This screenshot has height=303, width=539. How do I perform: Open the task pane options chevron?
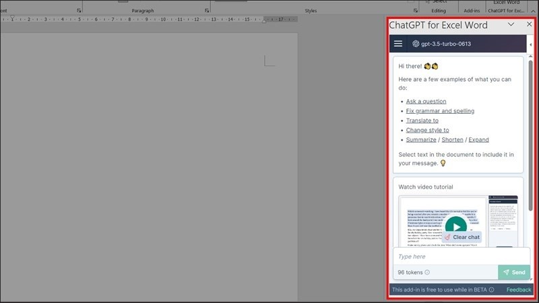click(x=511, y=24)
